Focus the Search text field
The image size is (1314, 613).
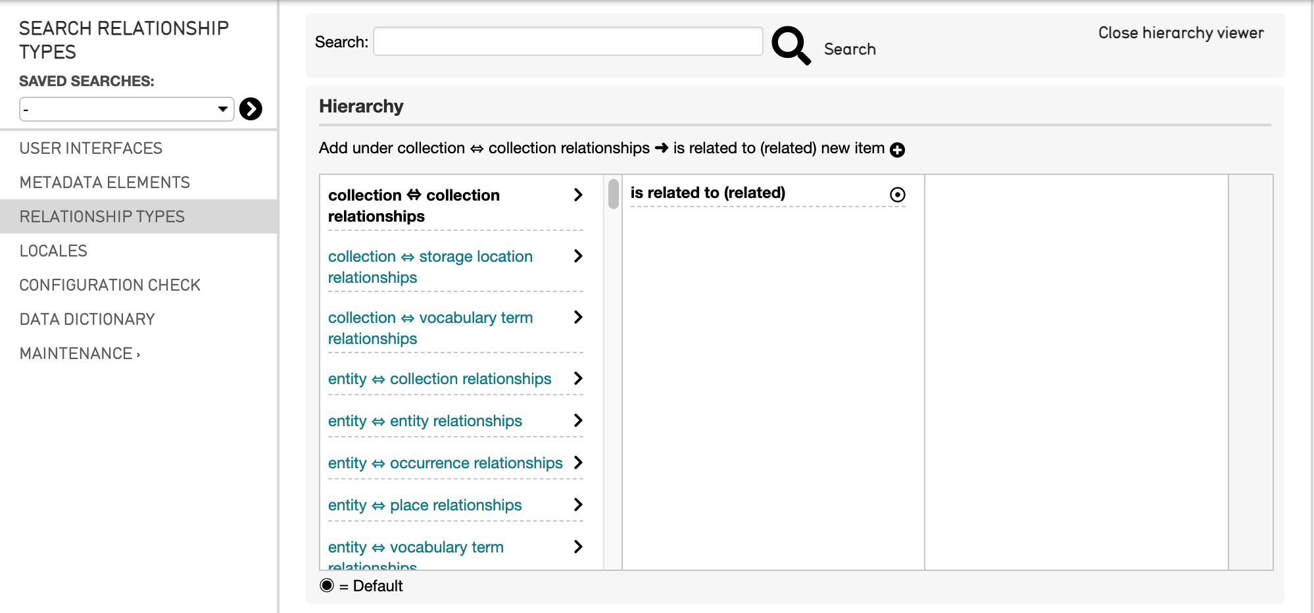(x=568, y=41)
